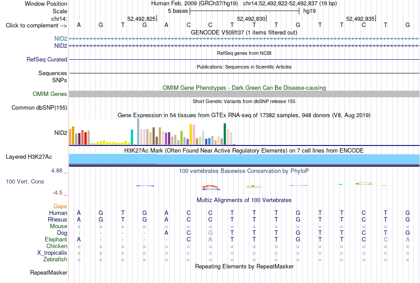Image resolution: width=420 pixels, height=283 pixels.
Task: Click Multiz Alignments of 100 Vertebrates title
Action: [x=244, y=200]
